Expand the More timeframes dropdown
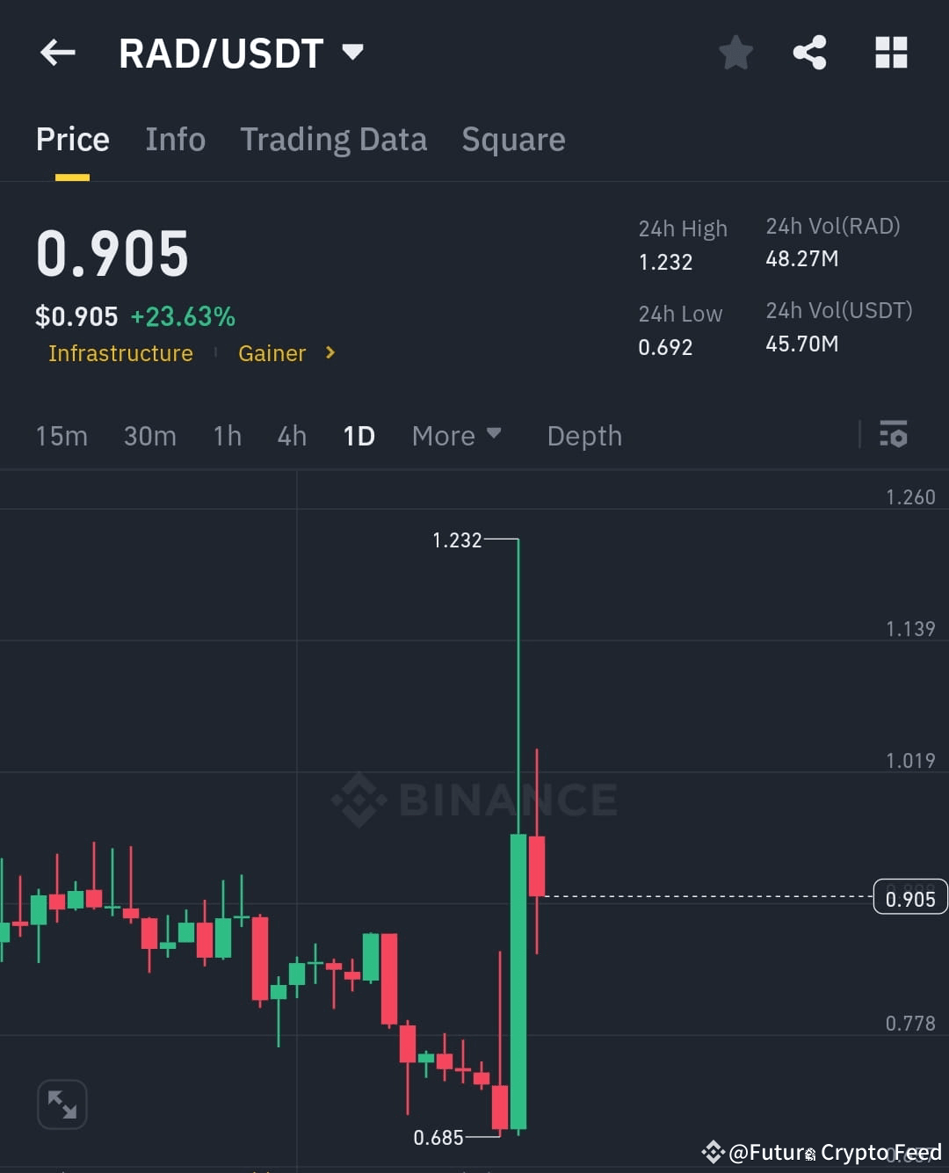 [457, 435]
